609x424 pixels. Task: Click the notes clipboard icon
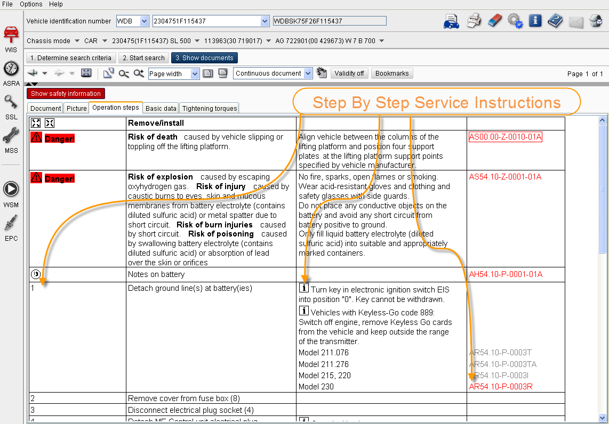coord(322,72)
